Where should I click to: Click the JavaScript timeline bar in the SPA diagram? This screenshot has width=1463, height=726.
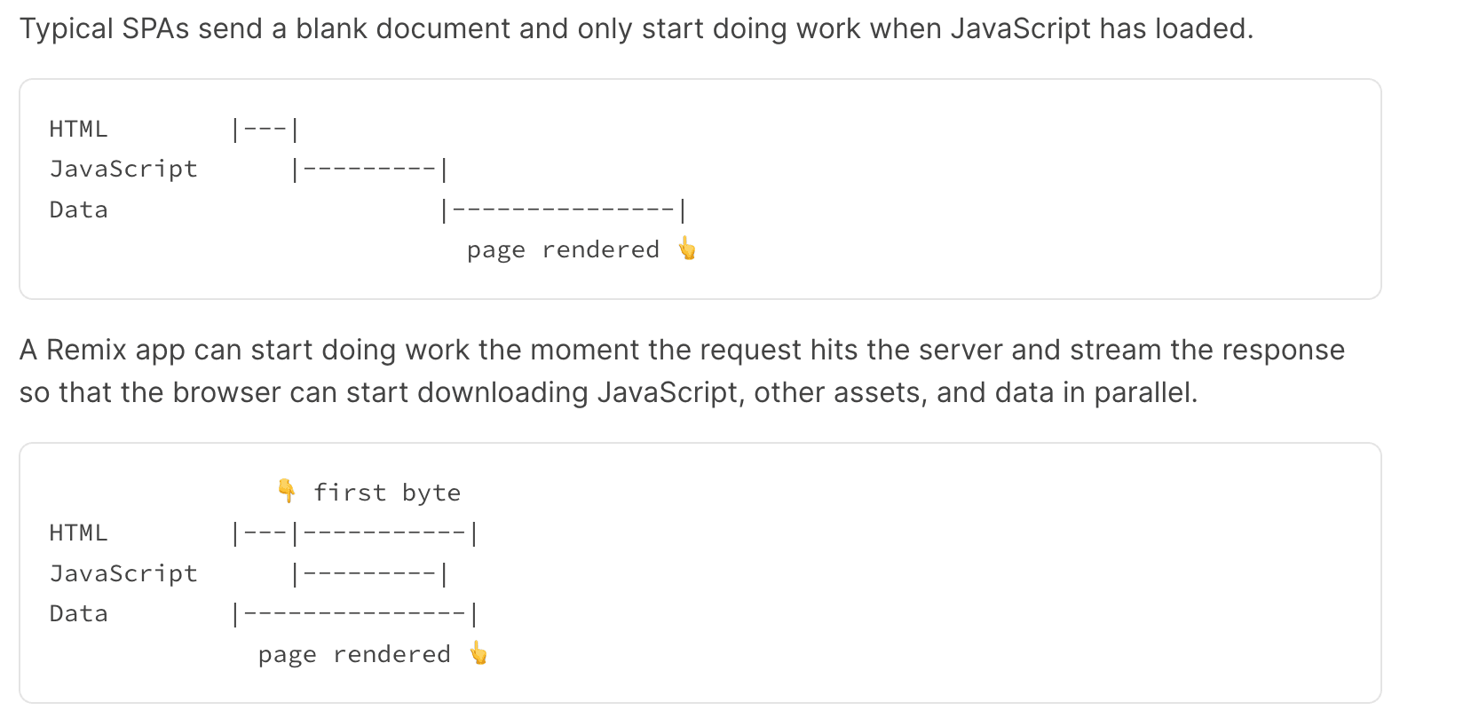tap(369, 170)
